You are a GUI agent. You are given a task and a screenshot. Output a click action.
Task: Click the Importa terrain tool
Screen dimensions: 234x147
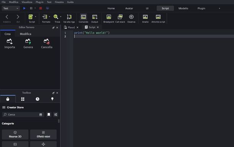[x=10, y=44]
